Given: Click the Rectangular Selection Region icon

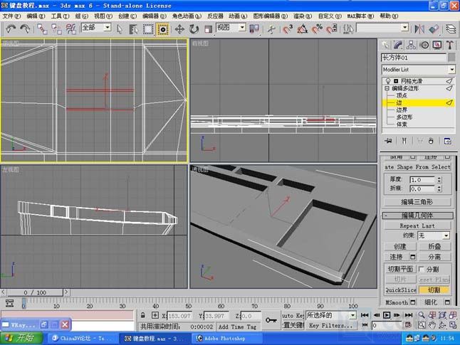Looking at the screenshot, I should (148, 29).
